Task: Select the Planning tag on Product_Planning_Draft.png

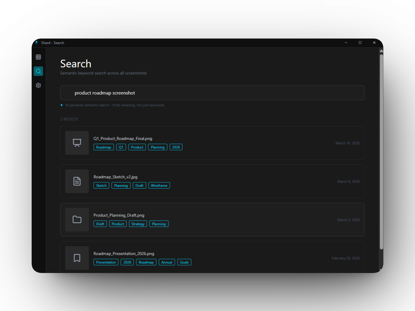Action: point(159,224)
